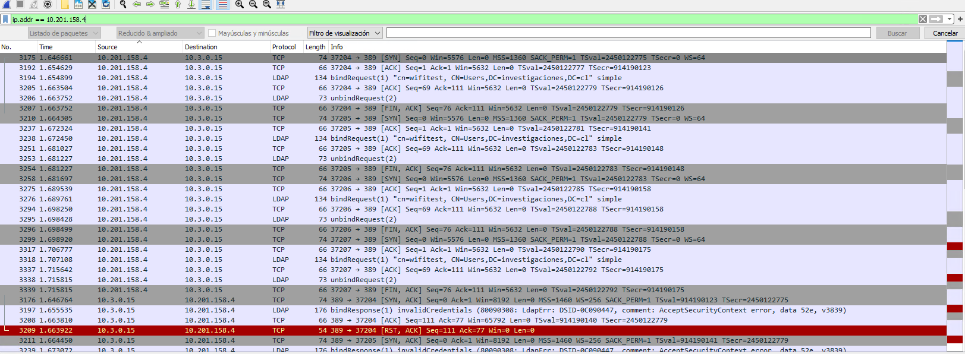This screenshot has height=354, width=965.
Task: Clear the display filter with the X button
Action: tap(923, 19)
